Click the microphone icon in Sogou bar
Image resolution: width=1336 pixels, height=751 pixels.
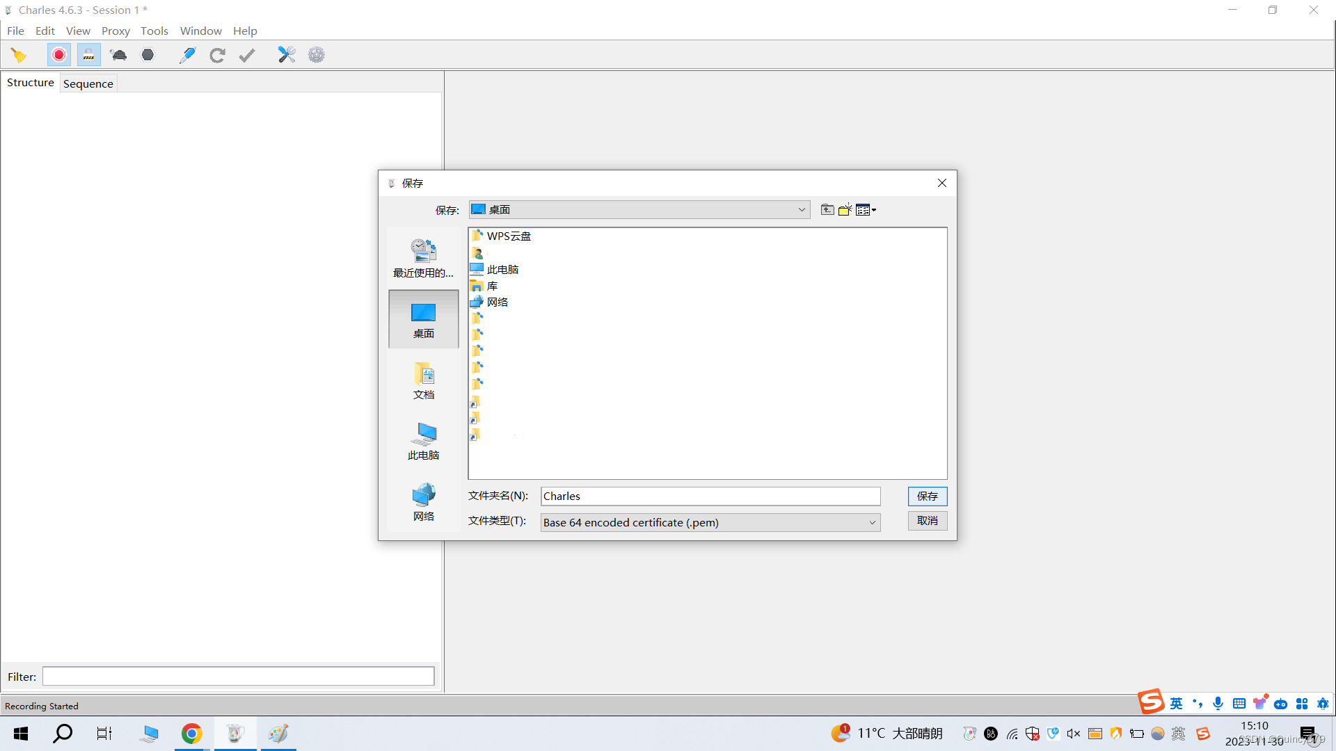coord(1218,703)
